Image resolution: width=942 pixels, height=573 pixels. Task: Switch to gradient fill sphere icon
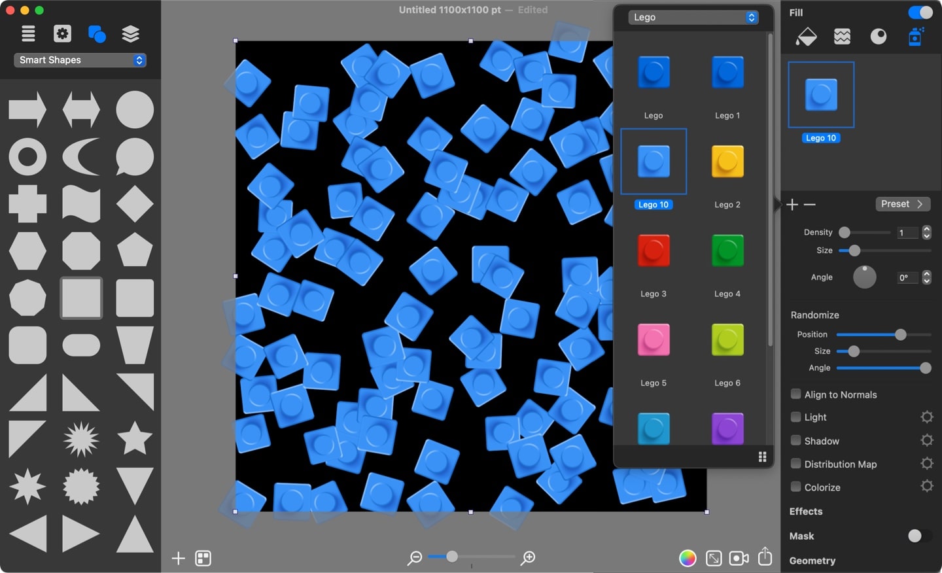[x=879, y=37]
